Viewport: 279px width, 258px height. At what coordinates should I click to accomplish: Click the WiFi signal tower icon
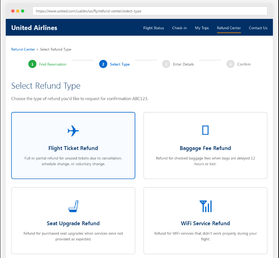coord(205,206)
